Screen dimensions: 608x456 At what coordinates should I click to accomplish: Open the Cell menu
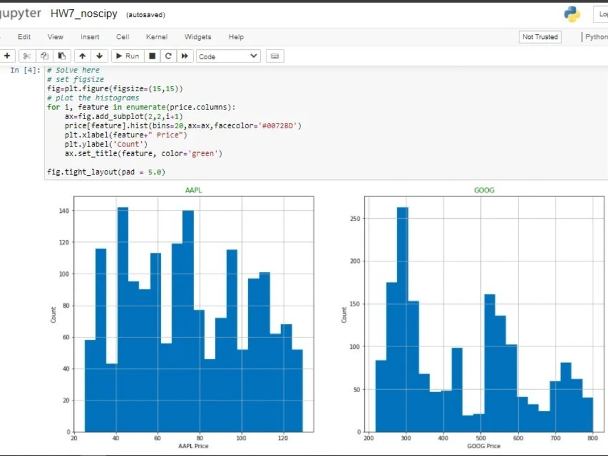(x=123, y=37)
